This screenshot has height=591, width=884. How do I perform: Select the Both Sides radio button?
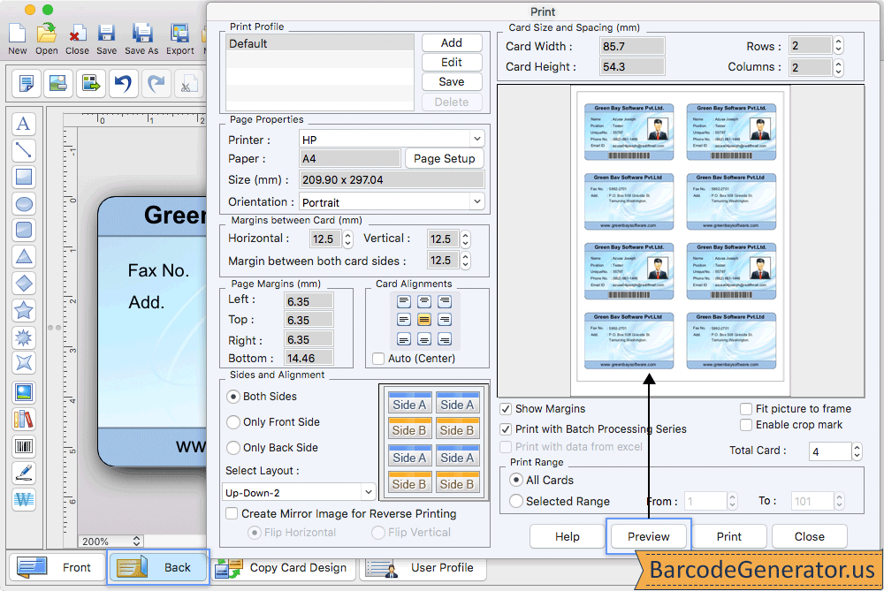pos(232,397)
